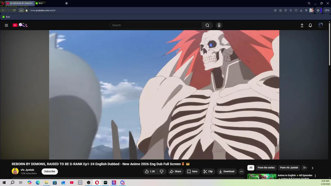
Task: Open browser downloads panel
Action: [301, 10]
